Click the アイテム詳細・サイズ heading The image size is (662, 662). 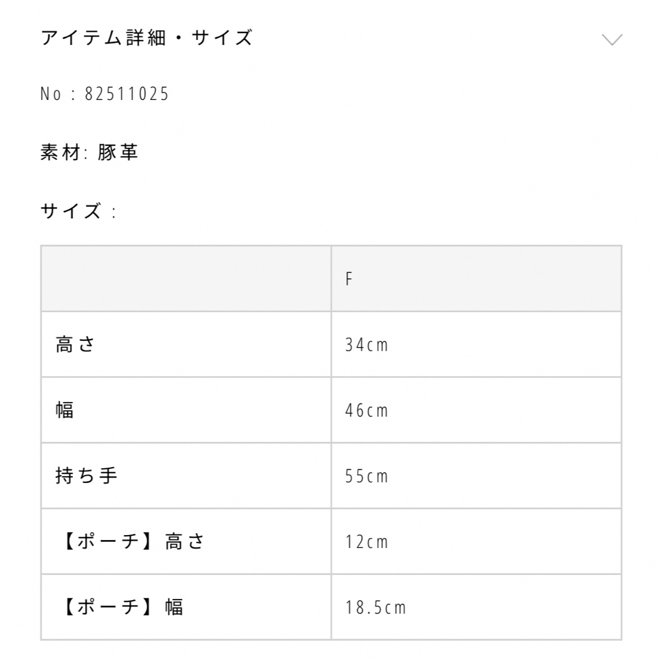pyautogui.click(x=146, y=37)
